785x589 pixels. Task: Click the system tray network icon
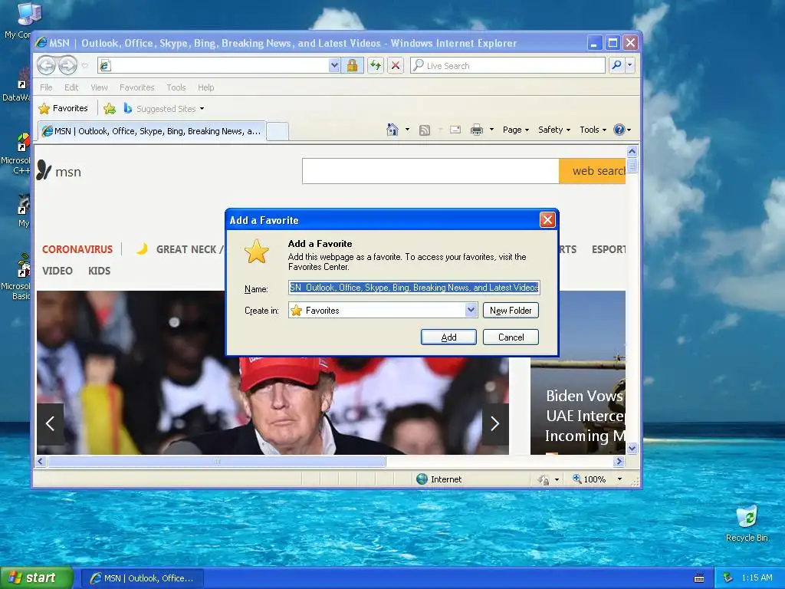pyautogui.click(x=728, y=578)
